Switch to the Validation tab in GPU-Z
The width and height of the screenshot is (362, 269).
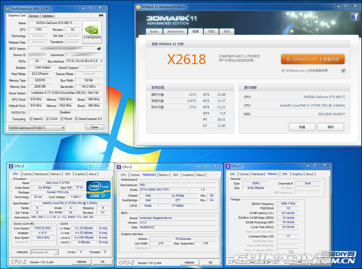48,16
